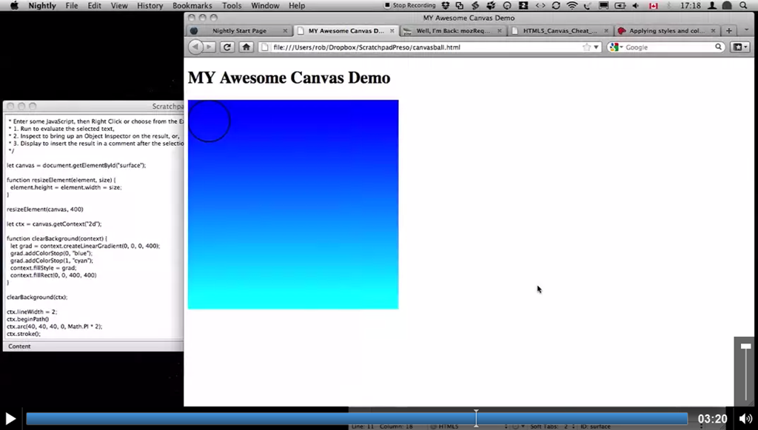Bookmark the page with the star icon
Screen dimensions: 758x430
click(x=586, y=47)
